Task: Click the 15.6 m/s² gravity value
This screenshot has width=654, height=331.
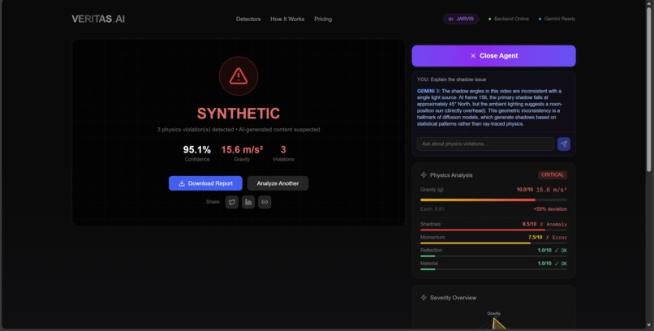Action: pyautogui.click(x=242, y=149)
